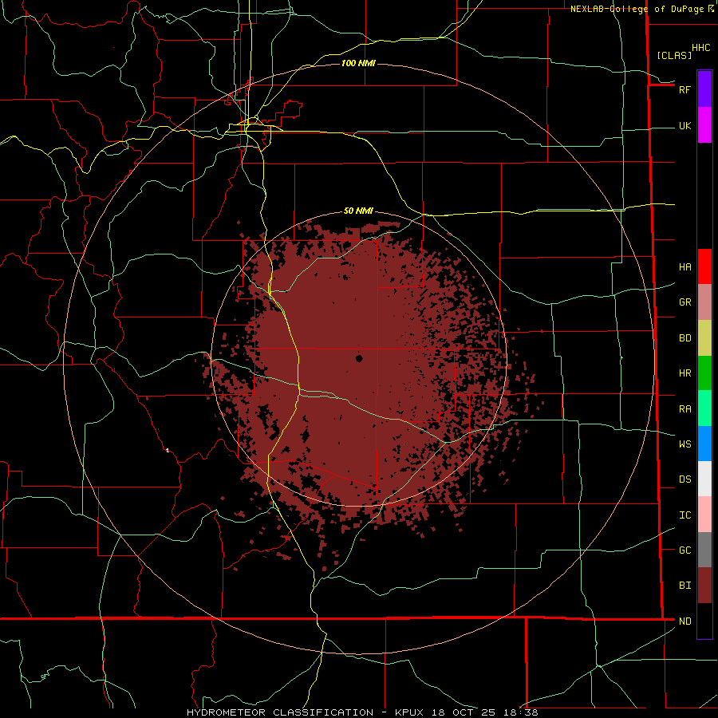Viewport: 718px width, 718px height.
Task: Click the BI legend label
Action: coord(684,586)
